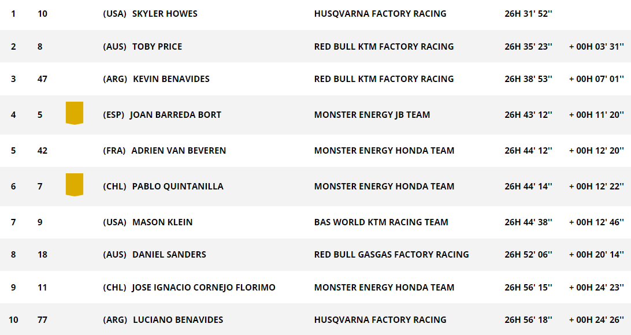Click Red Bull GasGas Factory Racing team
Viewport: 631px width, 335px height.
pyautogui.click(x=392, y=255)
